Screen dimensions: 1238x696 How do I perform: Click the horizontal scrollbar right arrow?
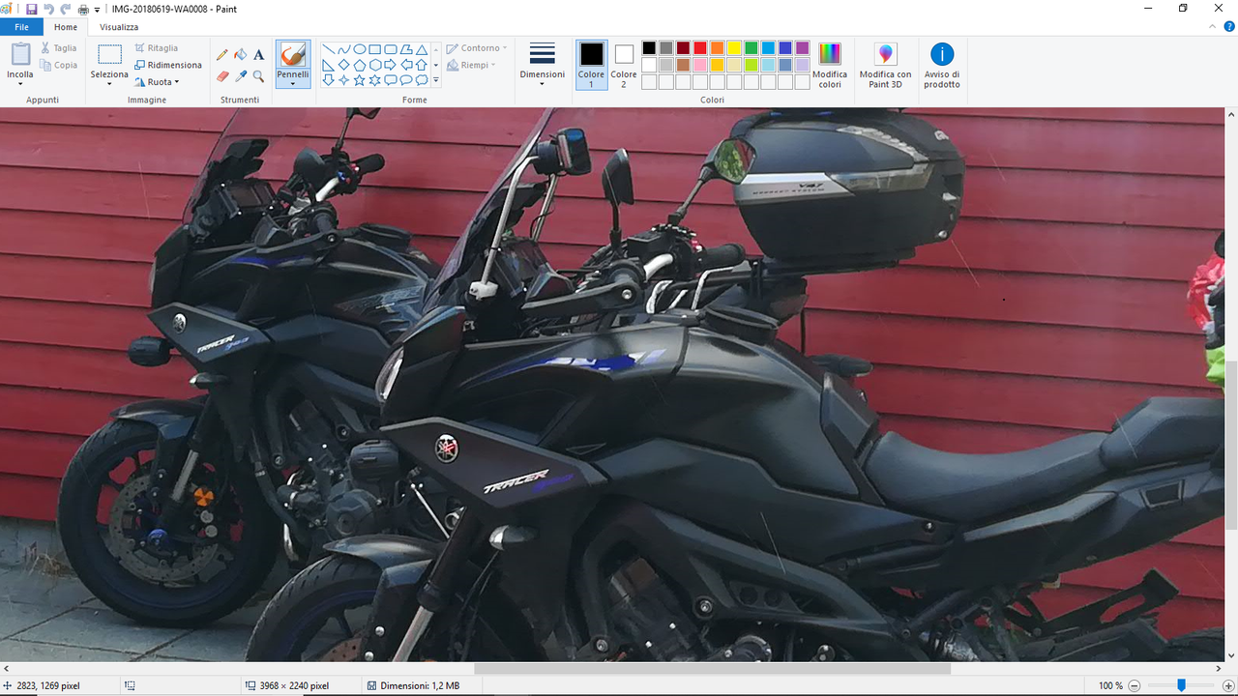pos(1219,668)
